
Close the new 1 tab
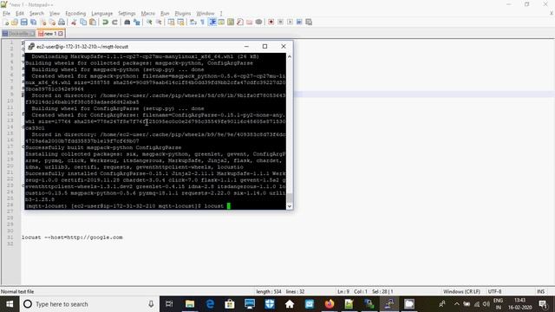pos(61,34)
